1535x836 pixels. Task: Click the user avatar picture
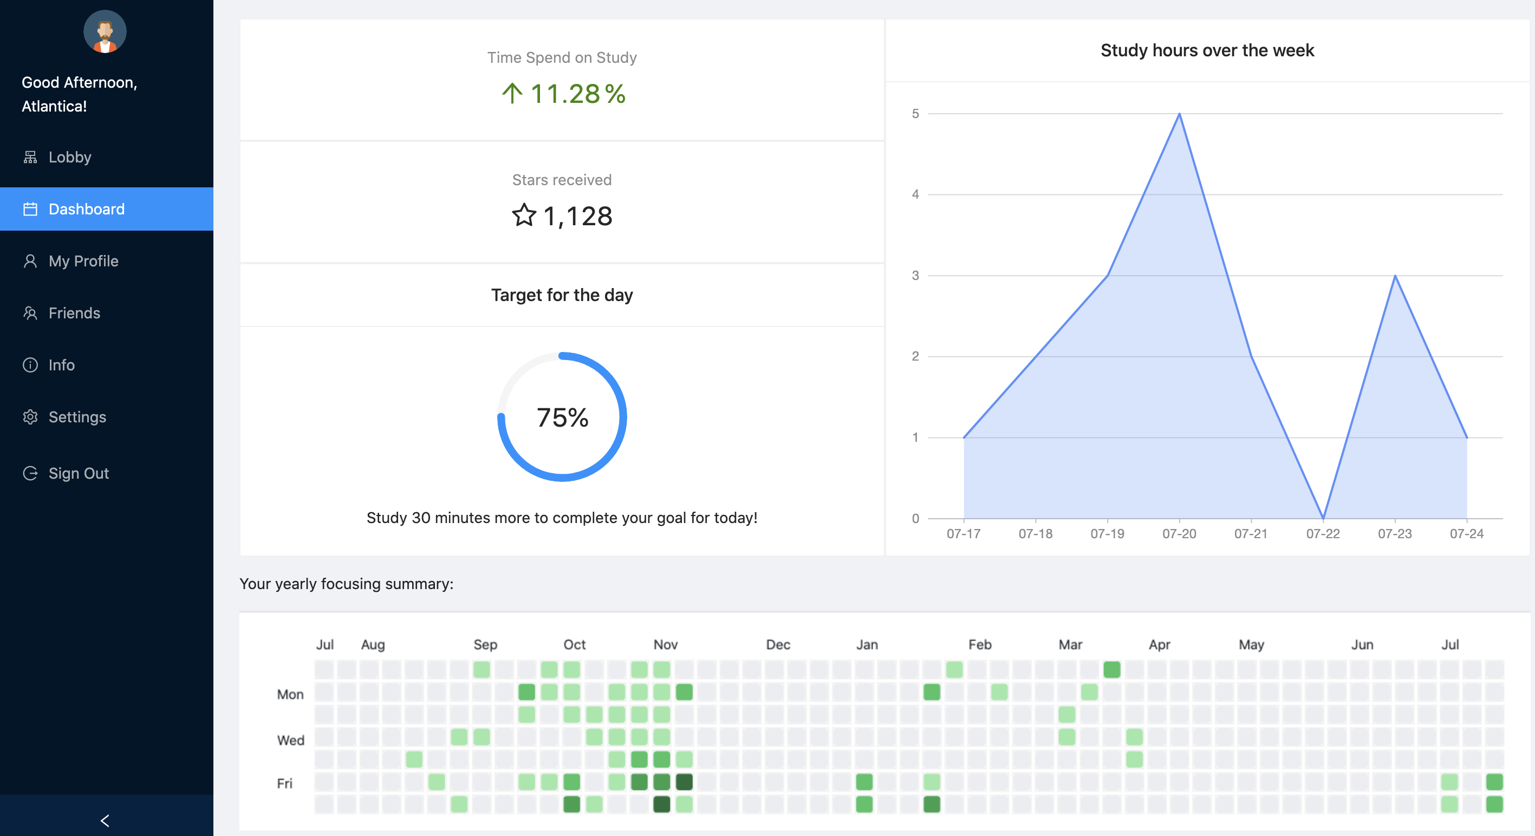tap(105, 32)
